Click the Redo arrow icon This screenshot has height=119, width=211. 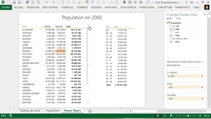pyautogui.click(x=53, y=2)
